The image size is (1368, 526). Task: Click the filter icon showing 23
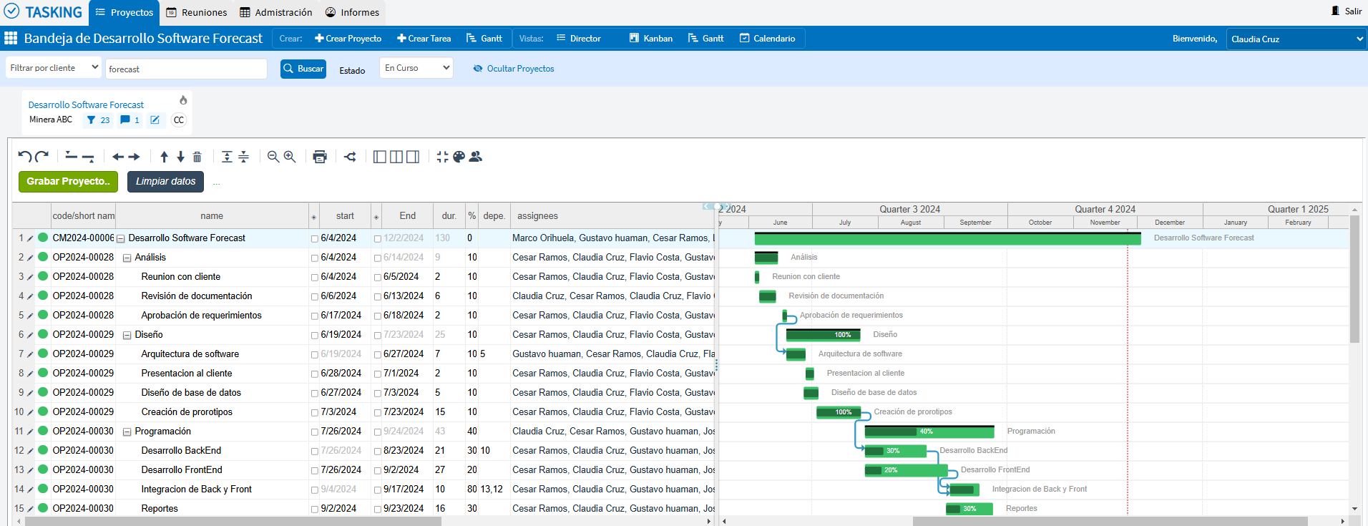[98, 120]
